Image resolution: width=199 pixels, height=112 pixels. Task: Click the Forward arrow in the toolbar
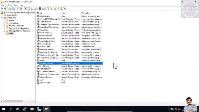click(5, 8)
